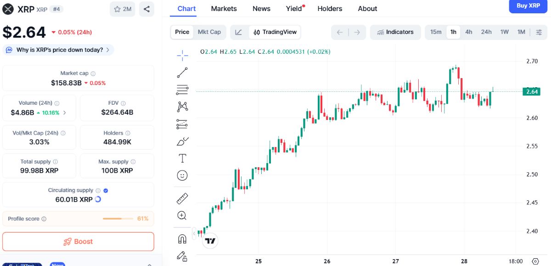Switch to TradingView chart mode
Image resolution: width=551 pixels, height=266 pixels.
point(275,32)
